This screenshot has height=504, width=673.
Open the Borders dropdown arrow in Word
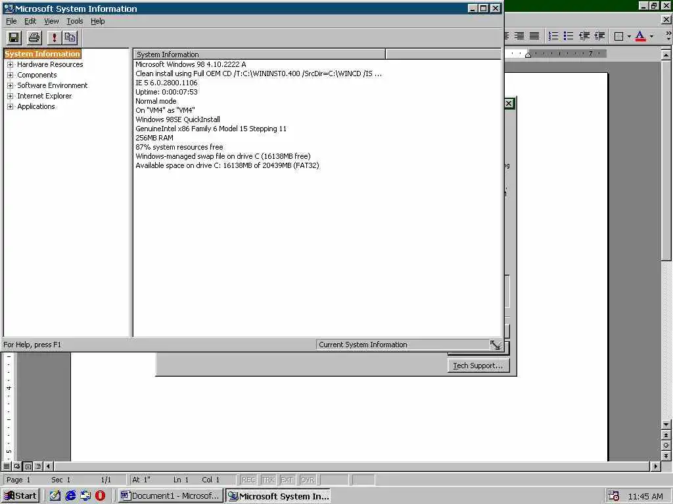point(629,37)
